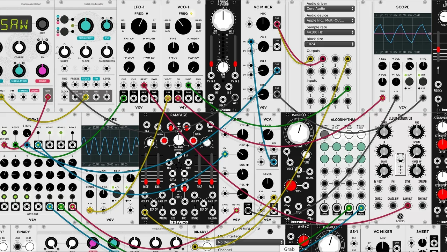Click the VCO-1 SYNC input jack
Image resolution: width=447 pixels, height=252 pixels.
point(188,85)
